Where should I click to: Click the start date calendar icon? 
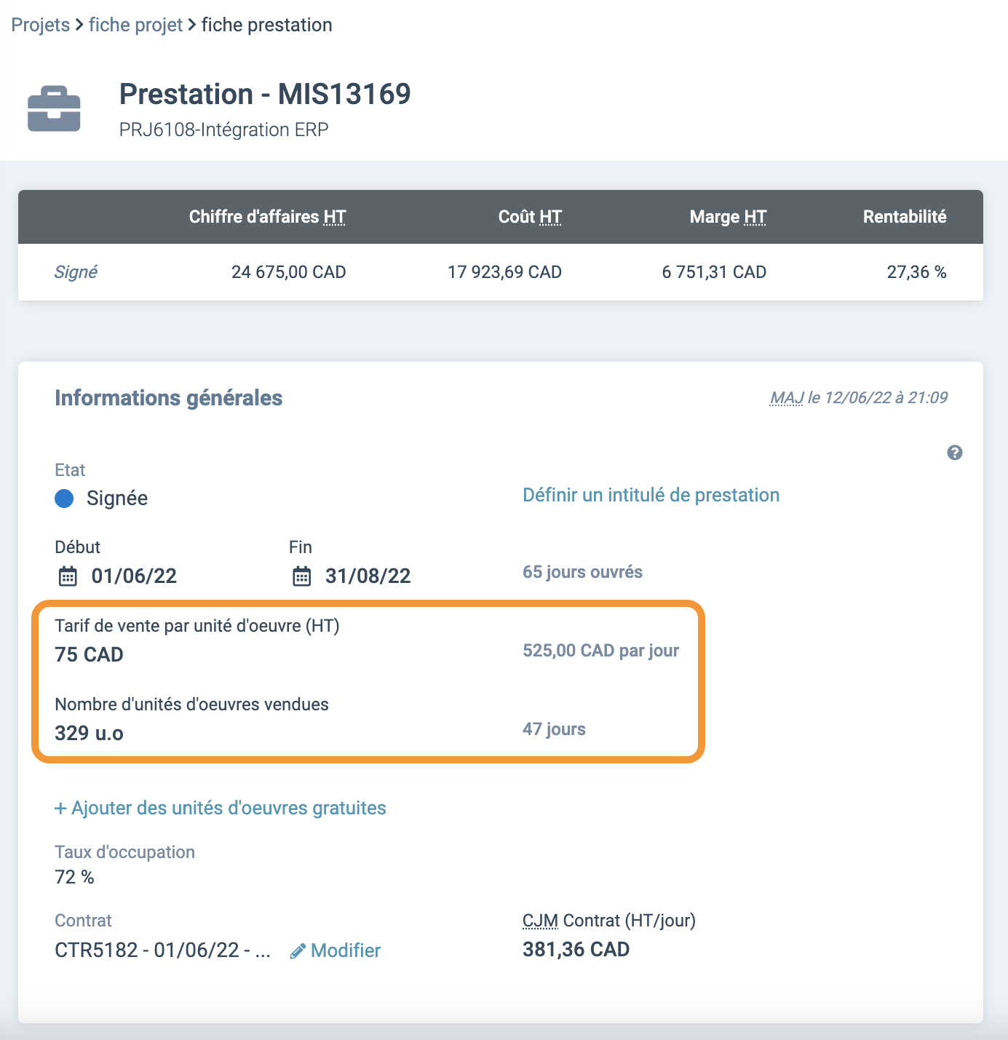(68, 576)
